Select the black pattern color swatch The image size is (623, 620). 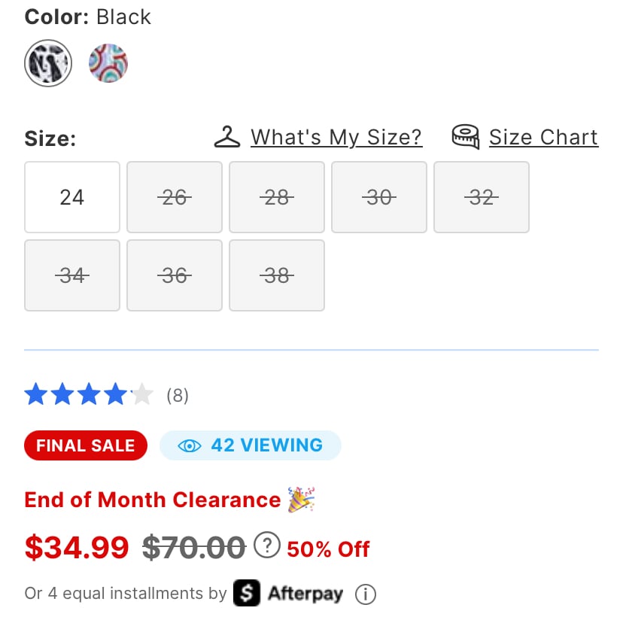click(x=48, y=63)
